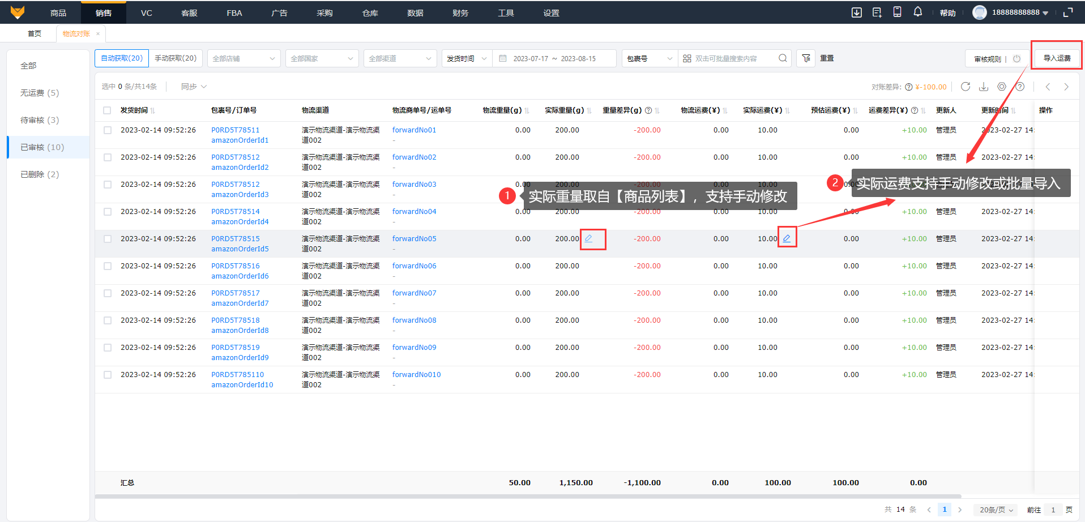Open the column settings hexagon icon
The image size is (1085, 522).
coord(1002,87)
